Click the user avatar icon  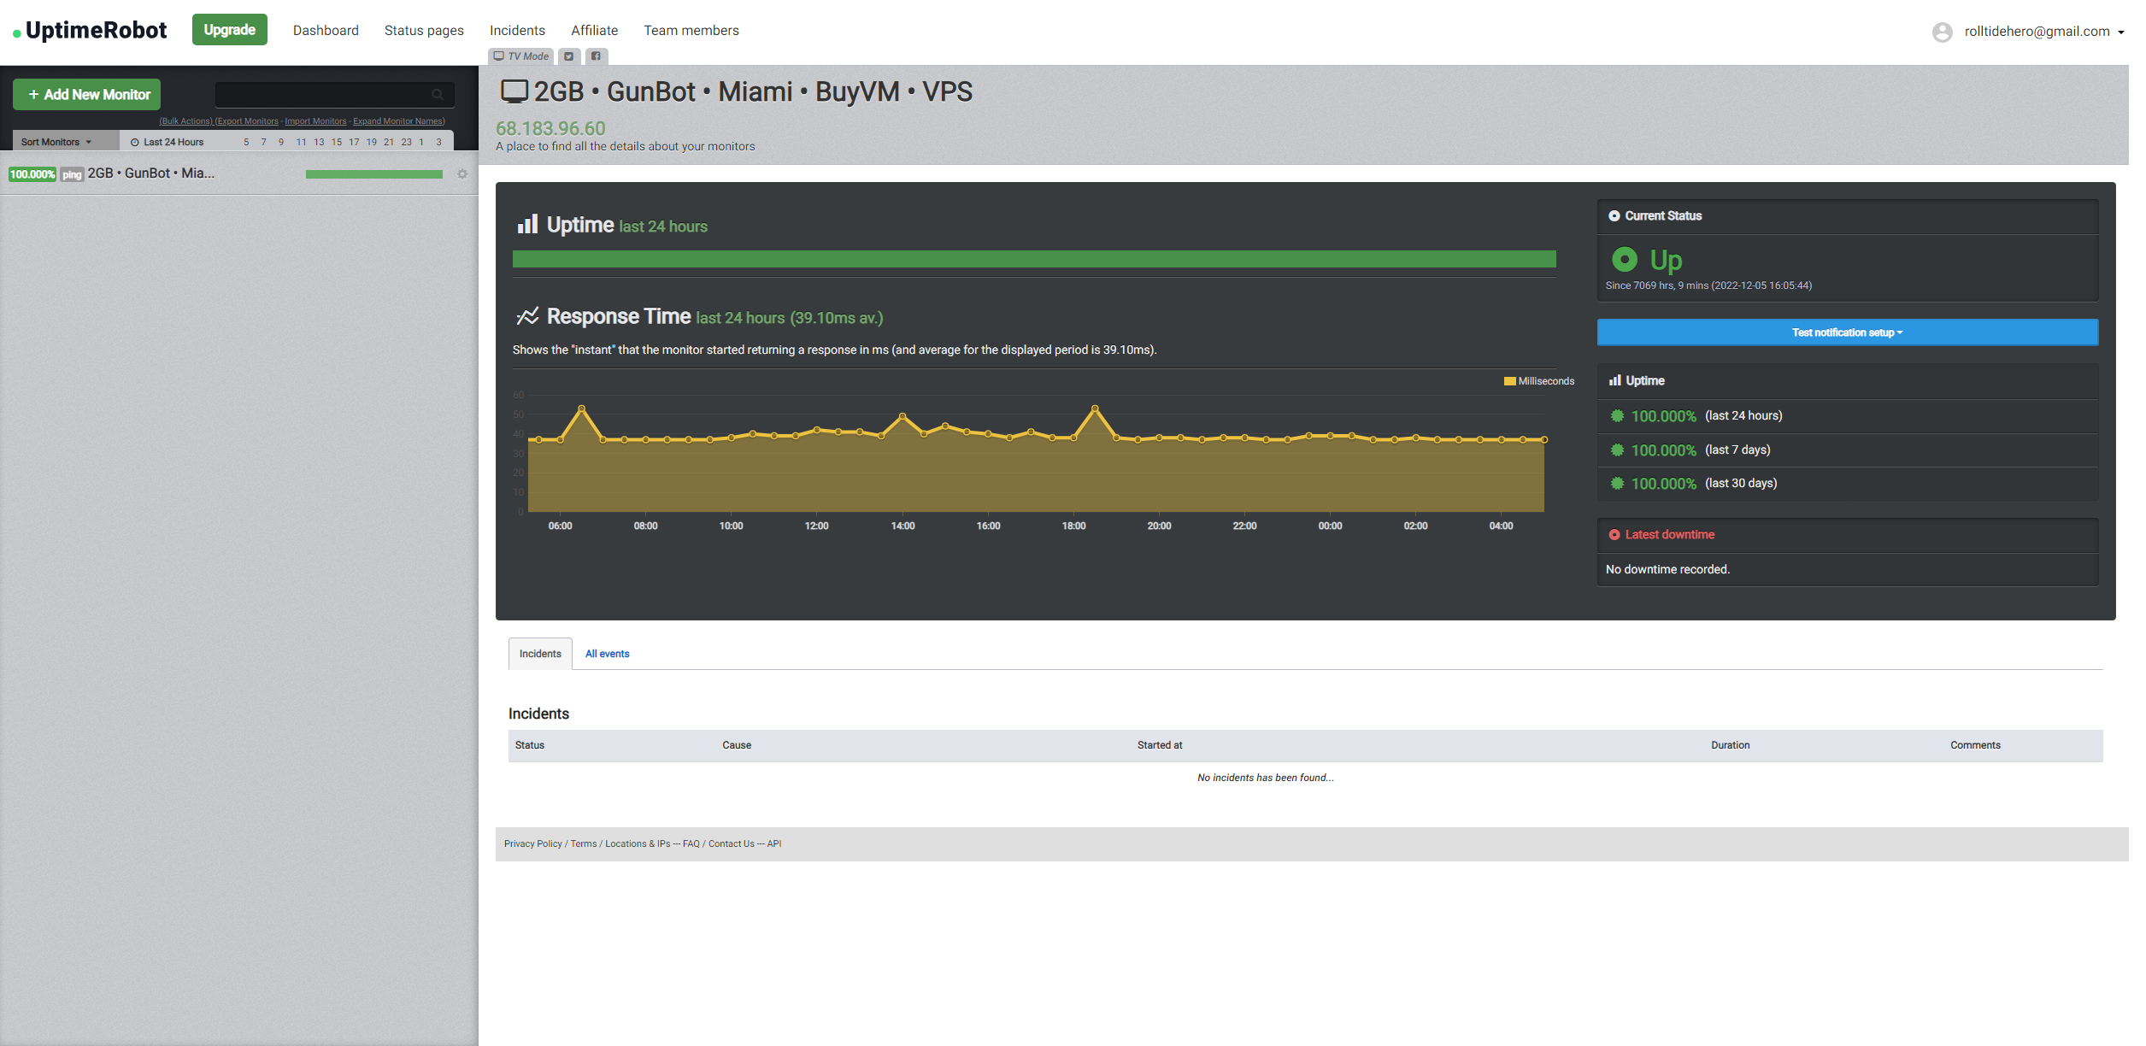click(x=1942, y=32)
